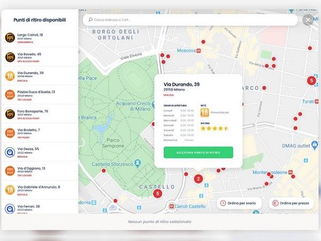Click the Castello Sforzesco map marker

137,162
